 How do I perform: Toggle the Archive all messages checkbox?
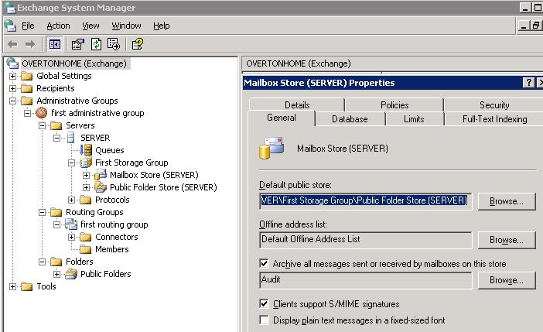tap(265, 263)
